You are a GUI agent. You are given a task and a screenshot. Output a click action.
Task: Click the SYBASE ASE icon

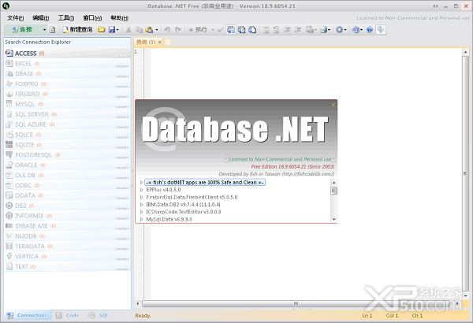(9, 226)
